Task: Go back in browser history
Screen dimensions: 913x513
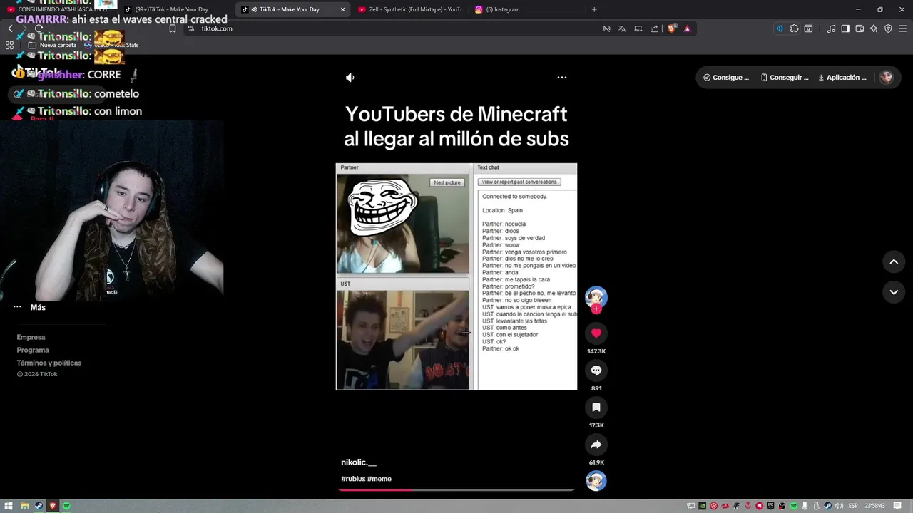Action: click(x=10, y=28)
